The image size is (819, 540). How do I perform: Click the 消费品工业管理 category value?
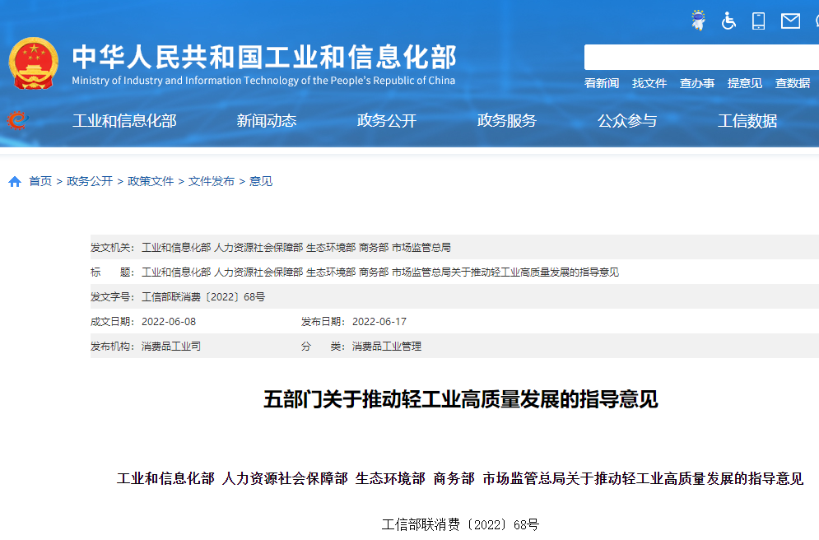pos(387,347)
